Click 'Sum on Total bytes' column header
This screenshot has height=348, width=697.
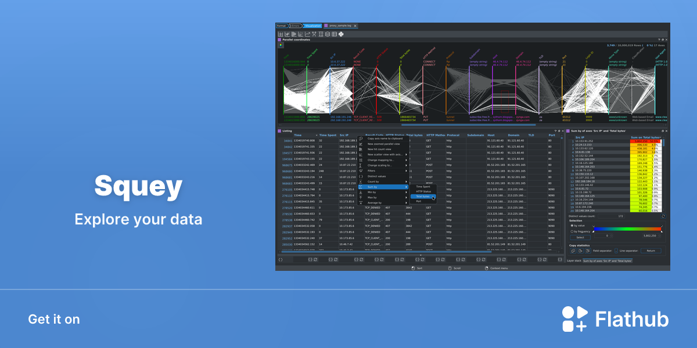(646, 137)
